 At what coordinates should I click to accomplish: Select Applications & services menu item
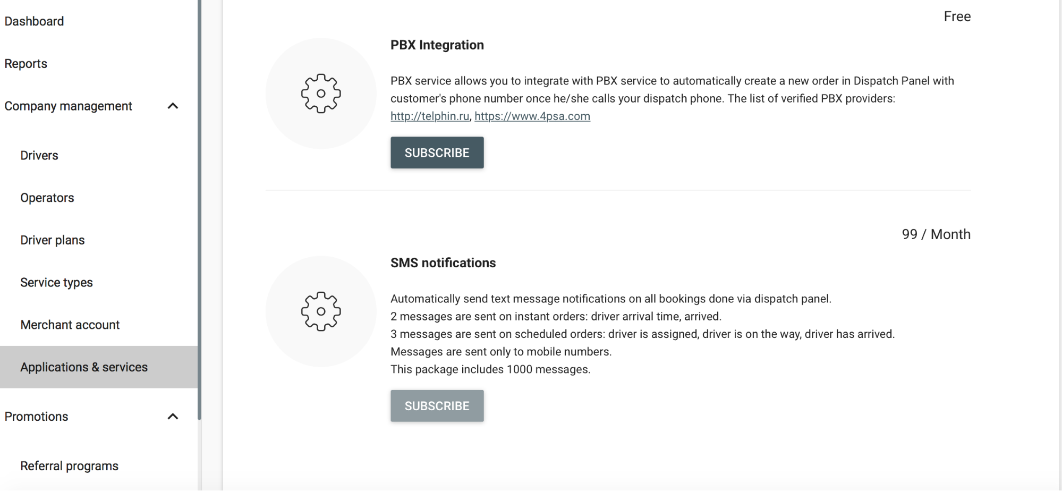coord(99,367)
